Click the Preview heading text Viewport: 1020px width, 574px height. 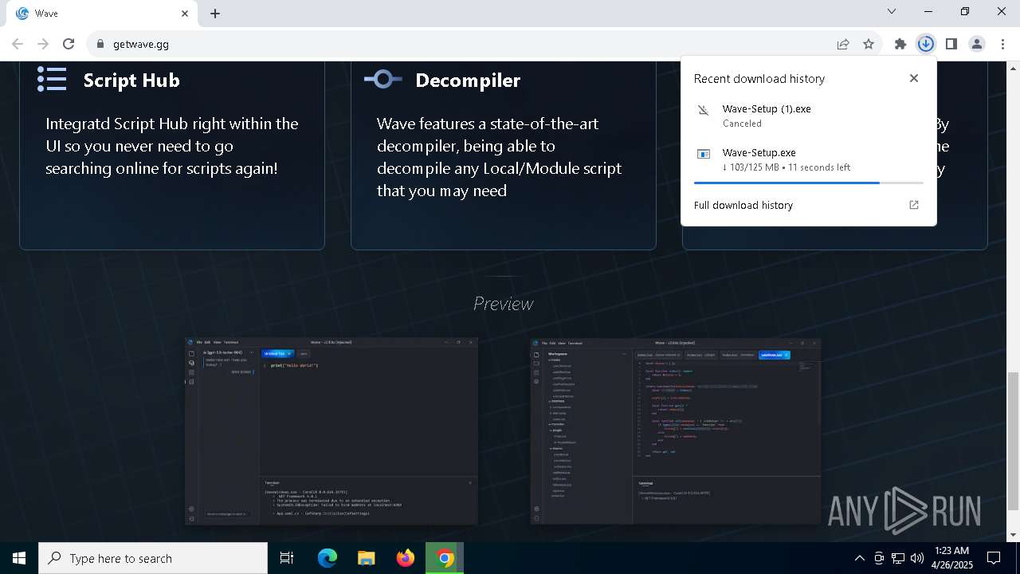tap(503, 304)
